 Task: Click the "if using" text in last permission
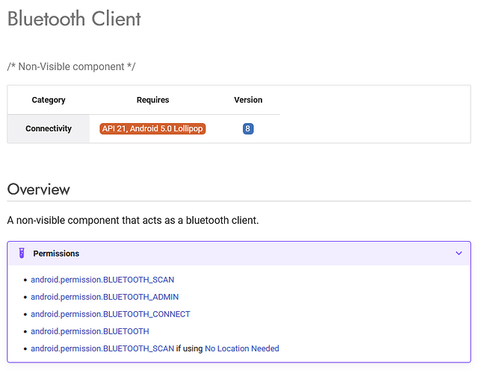coord(190,348)
